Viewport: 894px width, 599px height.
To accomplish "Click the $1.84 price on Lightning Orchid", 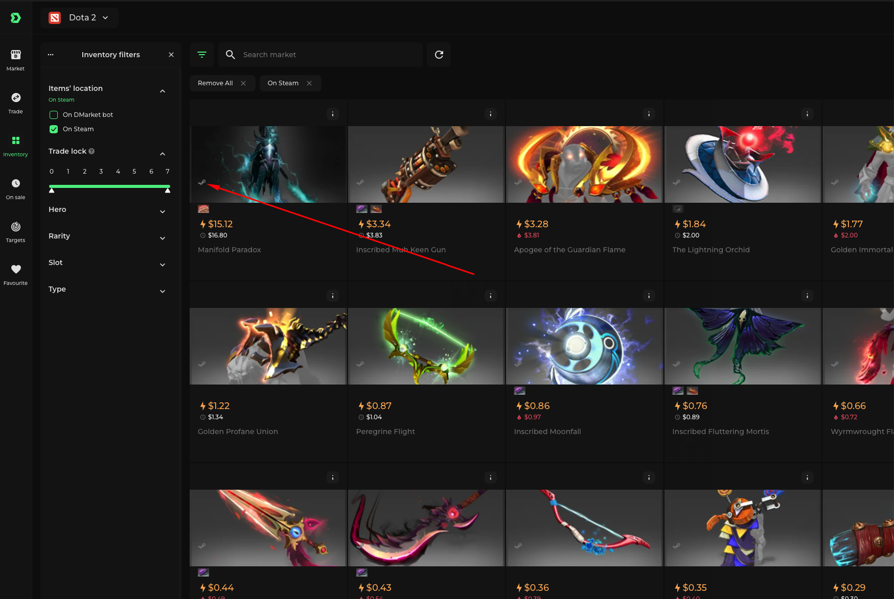I will click(694, 224).
